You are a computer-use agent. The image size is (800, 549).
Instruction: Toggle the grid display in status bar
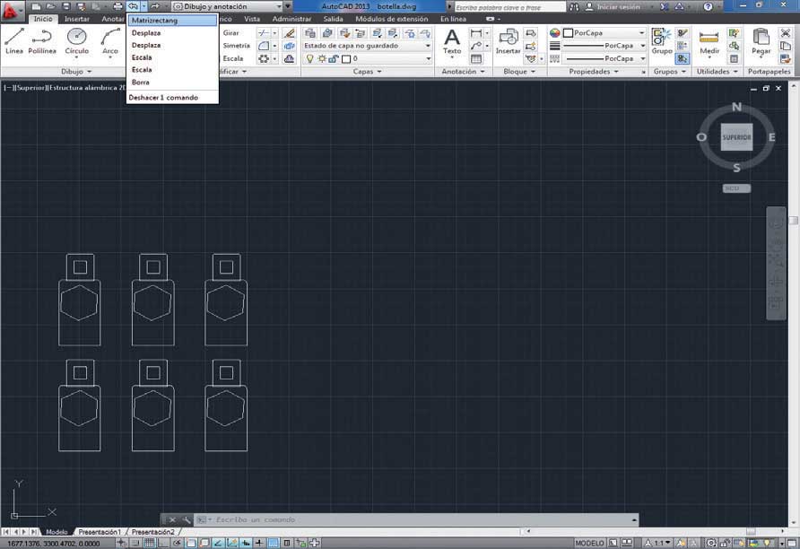pyautogui.click(x=149, y=544)
